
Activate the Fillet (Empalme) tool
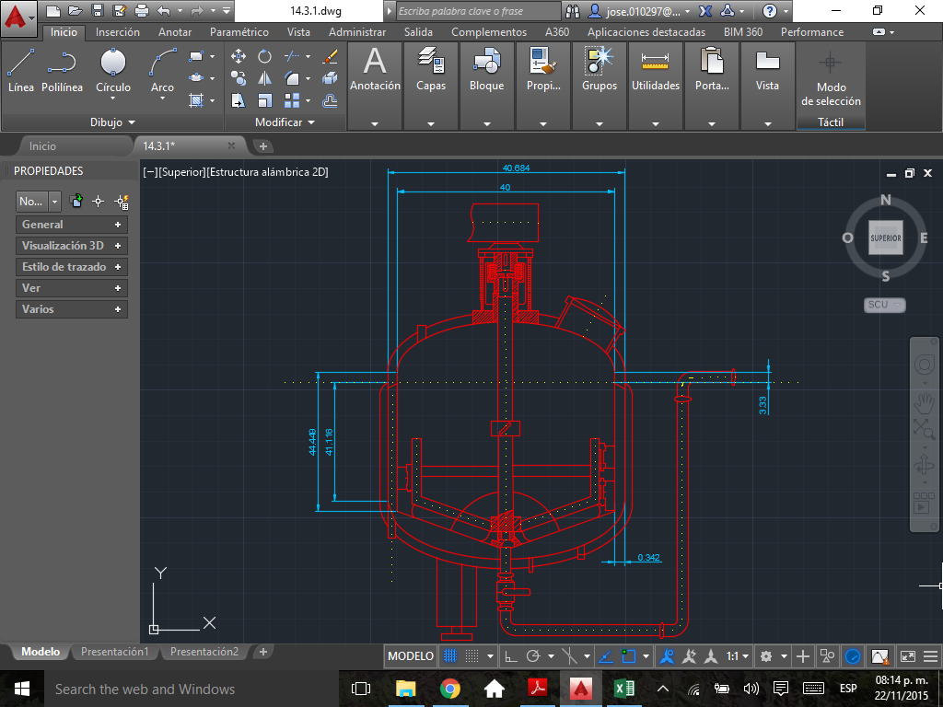pos(292,78)
